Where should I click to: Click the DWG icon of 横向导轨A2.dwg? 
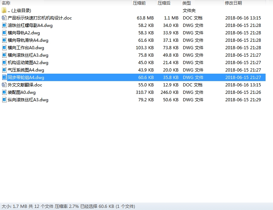[x=4, y=33]
